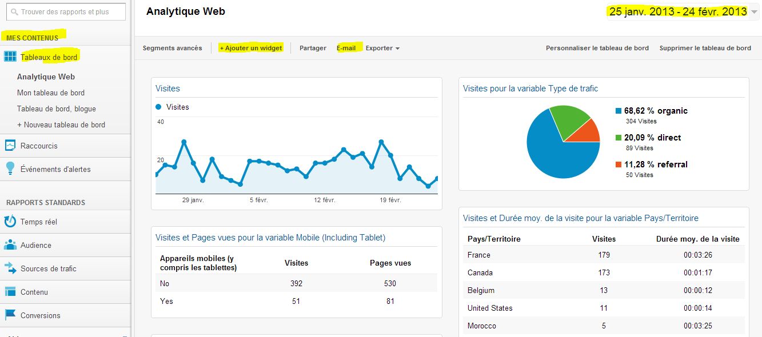Click the Temps réel clock icon
762x337 pixels.
[x=10, y=222]
